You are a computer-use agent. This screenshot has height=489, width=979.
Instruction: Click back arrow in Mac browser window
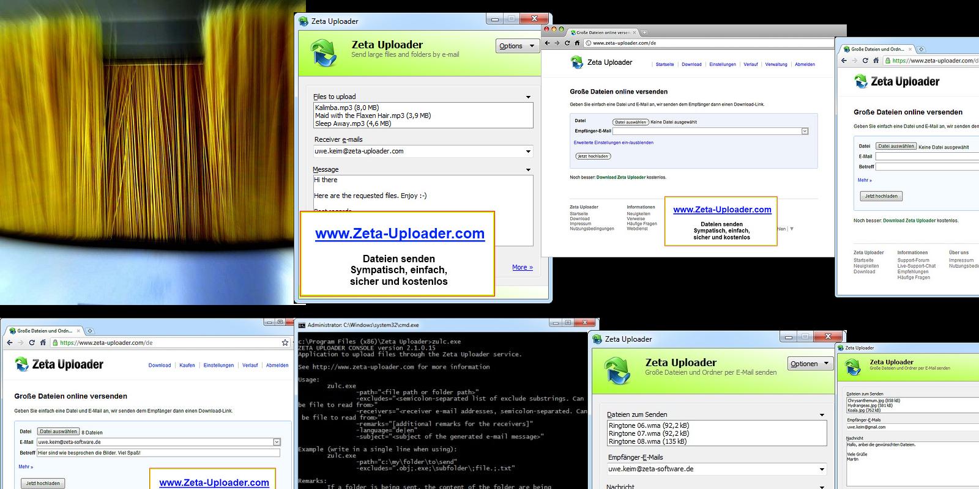[548, 43]
